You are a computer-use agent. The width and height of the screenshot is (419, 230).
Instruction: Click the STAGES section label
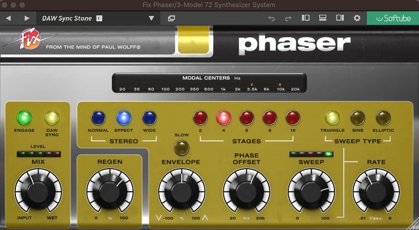click(246, 141)
